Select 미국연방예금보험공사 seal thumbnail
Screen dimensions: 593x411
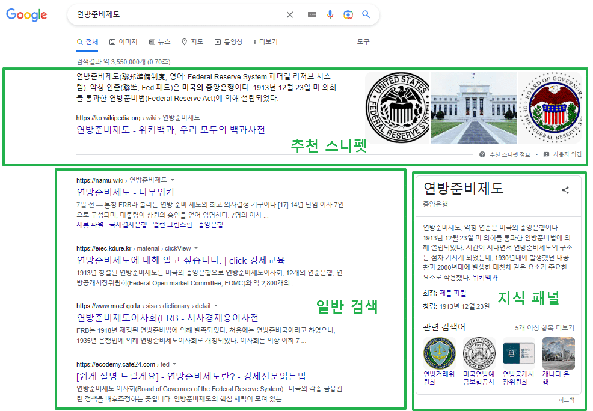click(479, 353)
